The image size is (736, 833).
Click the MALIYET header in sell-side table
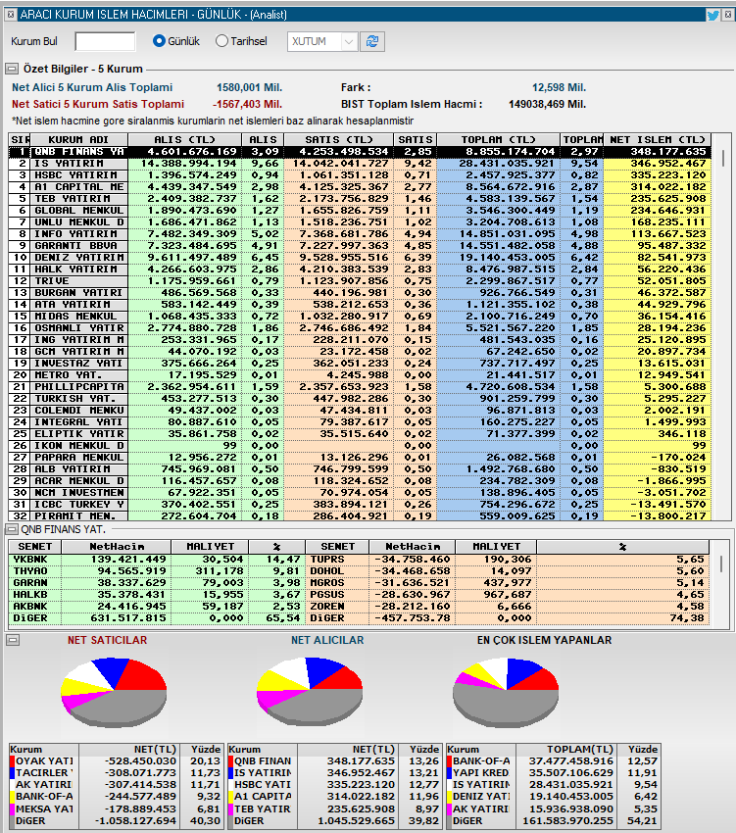(495, 547)
